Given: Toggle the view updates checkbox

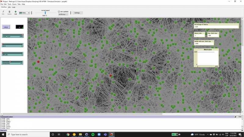Looking at the screenshot, I should 59,11.
